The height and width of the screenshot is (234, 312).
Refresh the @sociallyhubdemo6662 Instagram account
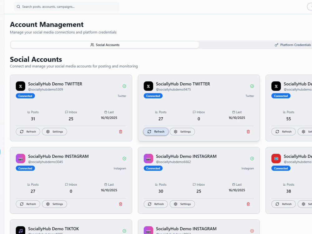[x=156, y=204]
